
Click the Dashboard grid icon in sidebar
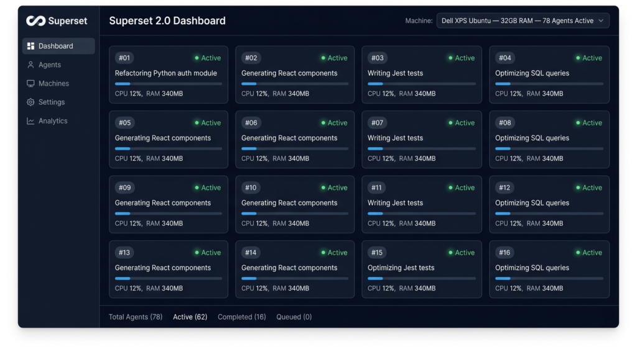tap(30, 46)
